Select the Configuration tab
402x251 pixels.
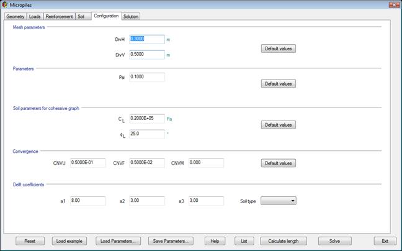pyautogui.click(x=106, y=16)
